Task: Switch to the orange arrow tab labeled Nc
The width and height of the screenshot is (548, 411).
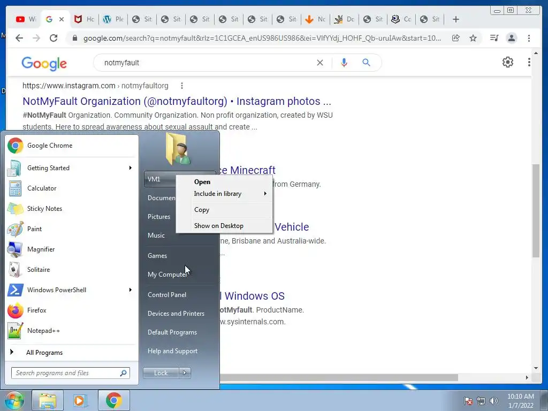Action: pyautogui.click(x=315, y=19)
